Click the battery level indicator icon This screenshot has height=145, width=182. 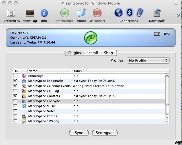click(x=157, y=34)
